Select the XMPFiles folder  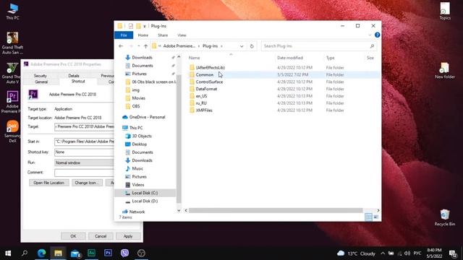pos(204,110)
